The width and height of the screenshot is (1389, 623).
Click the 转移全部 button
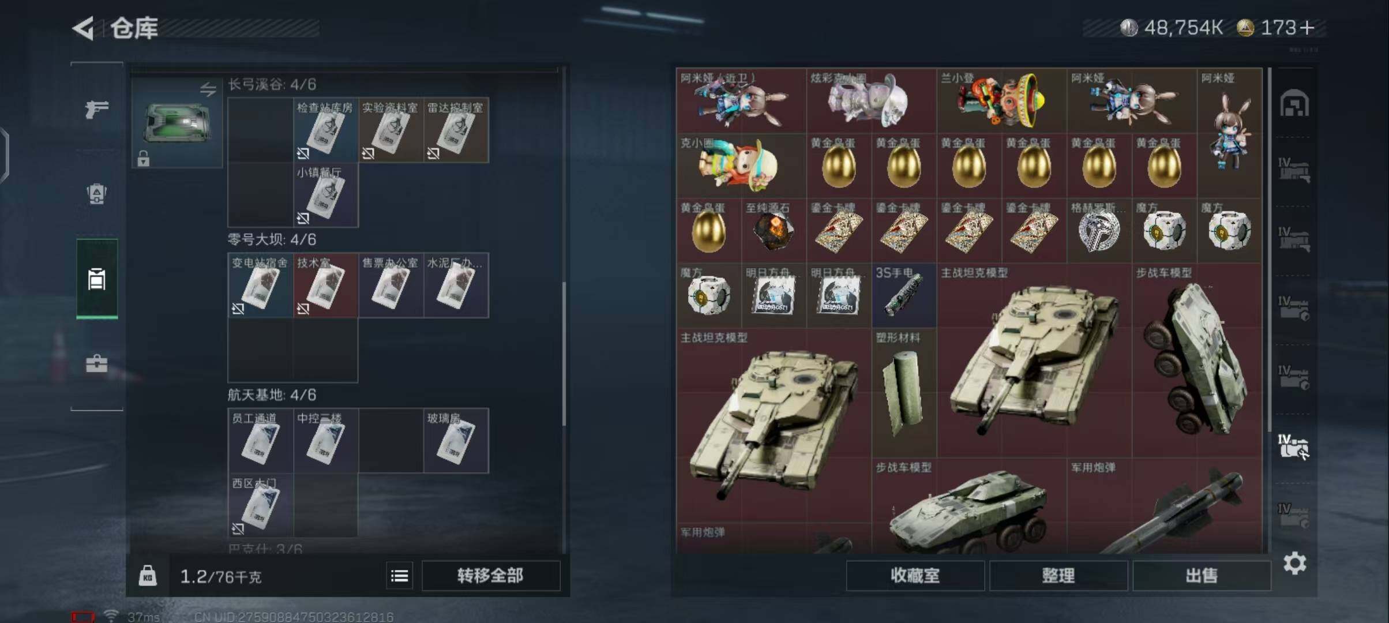click(491, 576)
